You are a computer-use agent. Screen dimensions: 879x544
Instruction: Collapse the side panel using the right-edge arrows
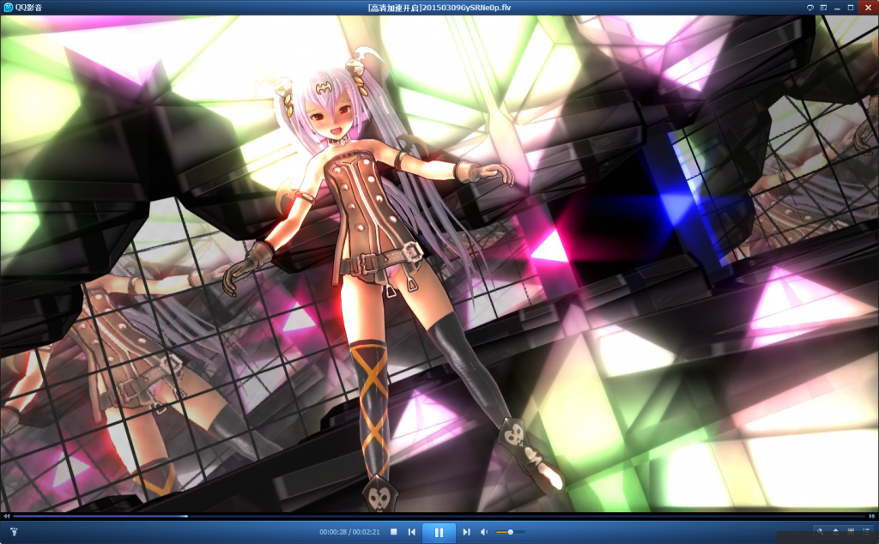click(x=872, y=516)
